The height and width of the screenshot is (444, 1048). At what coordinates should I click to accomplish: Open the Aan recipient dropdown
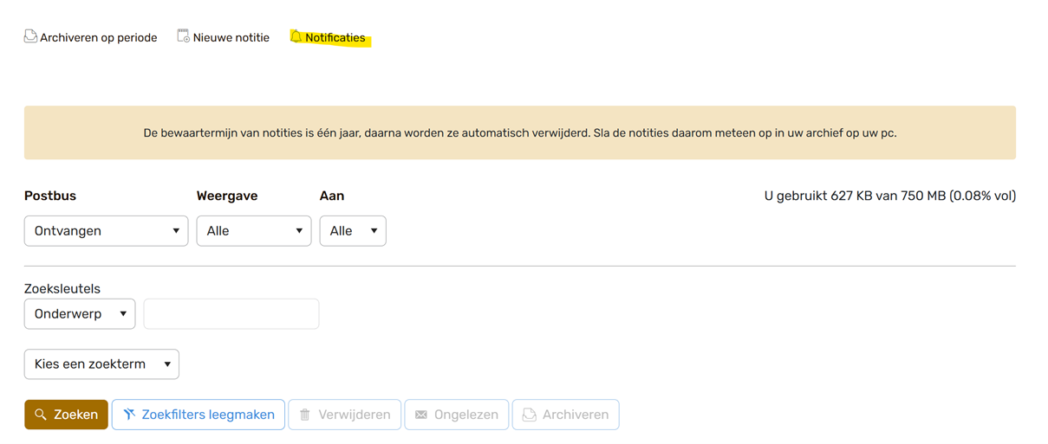(352, 231)
